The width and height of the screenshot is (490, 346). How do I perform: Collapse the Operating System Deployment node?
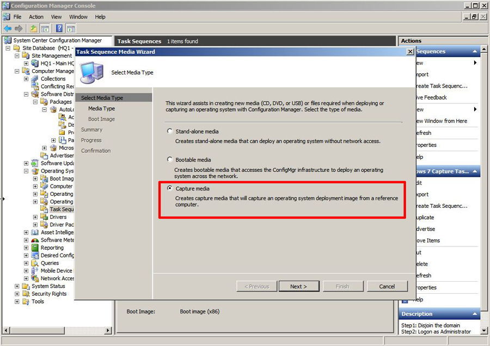pyautogui.click(x=26, y=171)
